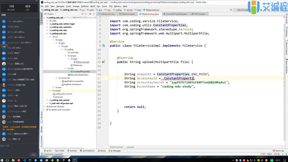Open Project panel settings gear
The height and width of the screenshot is (162, 288).
90,14
